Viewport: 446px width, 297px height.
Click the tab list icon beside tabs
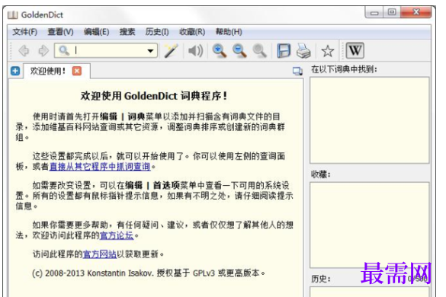point(297,71)
